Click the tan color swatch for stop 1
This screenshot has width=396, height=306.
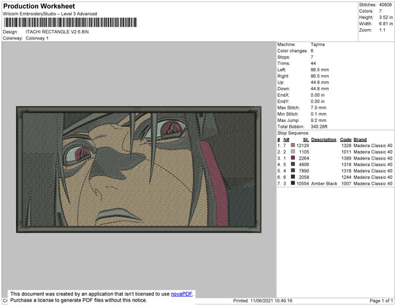(x=293, y=145)
